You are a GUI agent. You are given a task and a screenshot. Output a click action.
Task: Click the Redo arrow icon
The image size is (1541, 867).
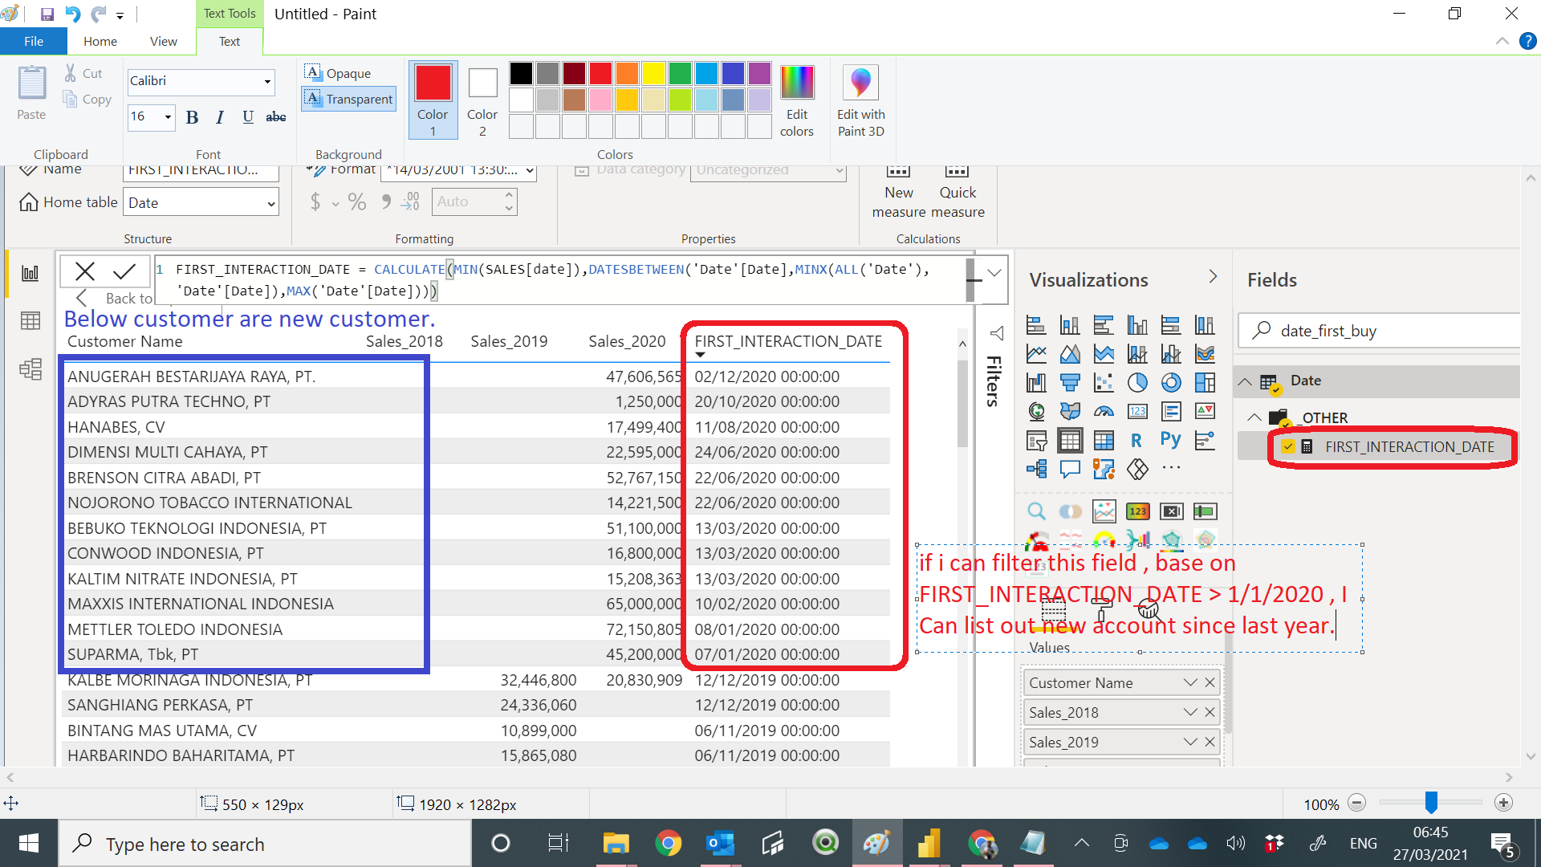click(x=99, y=14)
